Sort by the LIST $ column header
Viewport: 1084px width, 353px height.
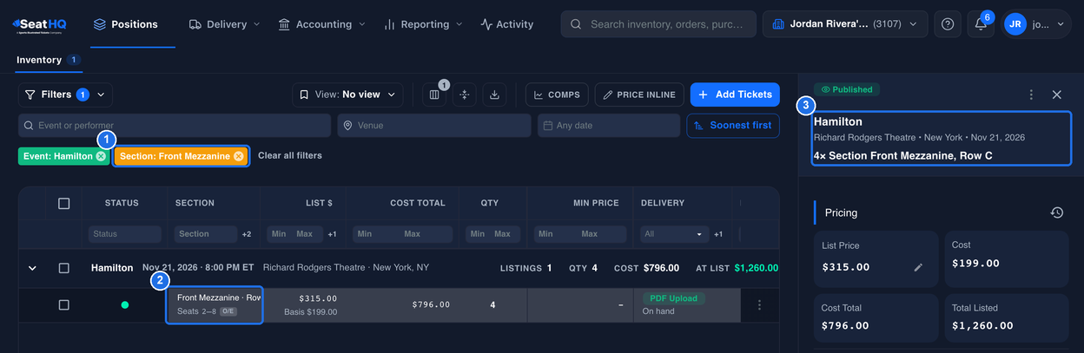pos(319,203)
